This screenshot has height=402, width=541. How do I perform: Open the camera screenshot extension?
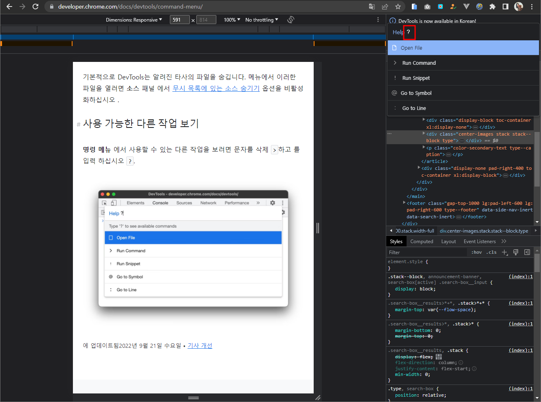(427, 7)
